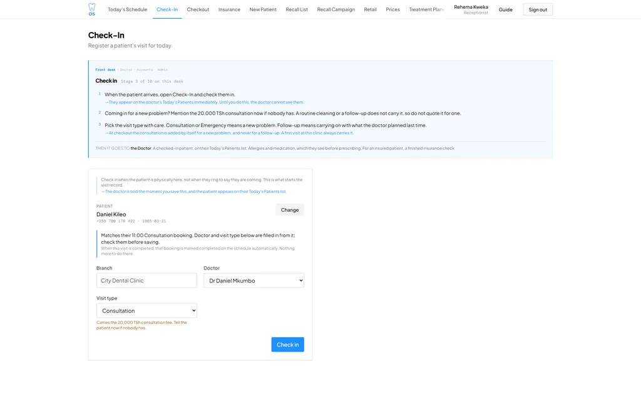Click the Branch field City Dental Clinic
This screenshot has height=401, width=641.
(x=146, y=280)
